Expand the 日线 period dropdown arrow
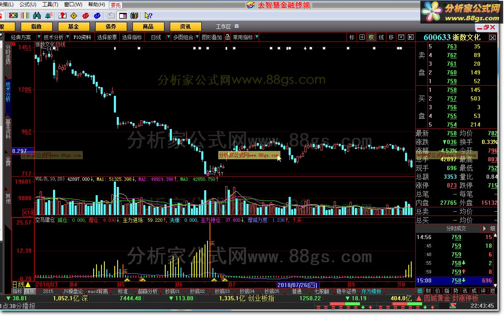Image resolution: width=504 pixels, height=316 pixels. 168,37
